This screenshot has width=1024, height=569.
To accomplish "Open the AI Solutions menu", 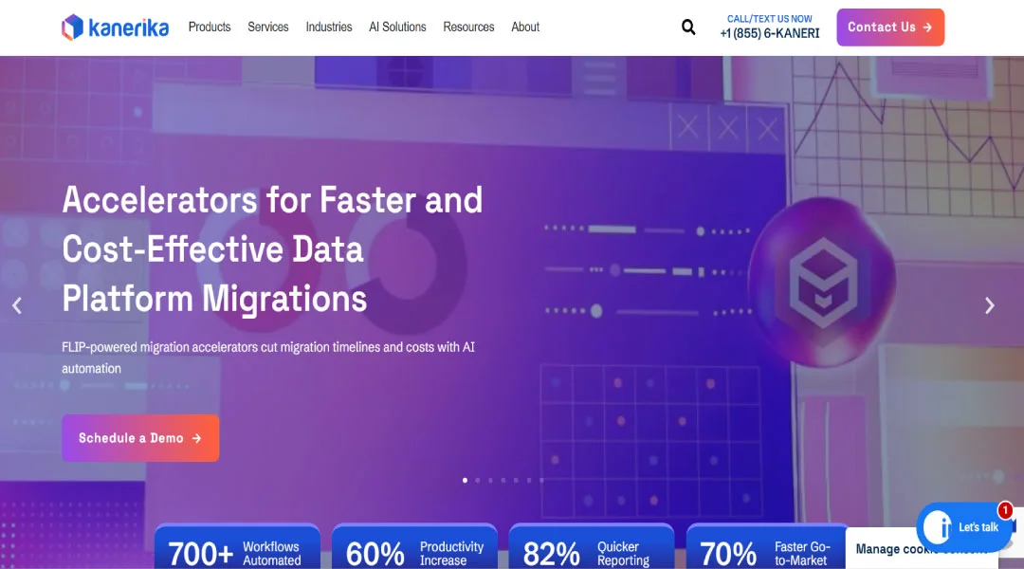I will click(x=397, y=27).
